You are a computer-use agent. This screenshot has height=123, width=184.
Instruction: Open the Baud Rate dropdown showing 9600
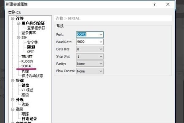click(x=101, y=42)
